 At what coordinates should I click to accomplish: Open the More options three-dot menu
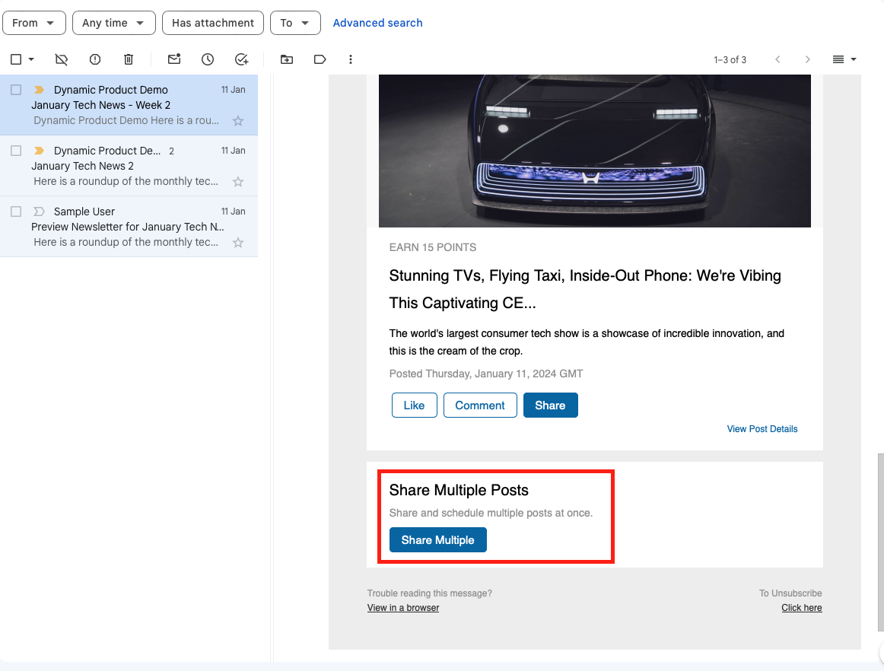click(351, 59)
